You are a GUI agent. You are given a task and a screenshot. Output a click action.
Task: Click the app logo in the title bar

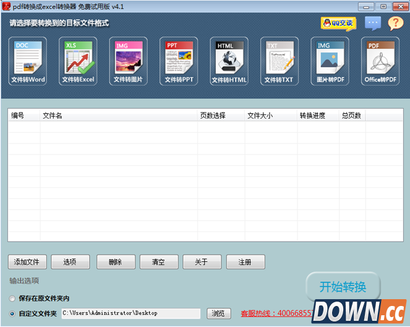tap(6, 6)
